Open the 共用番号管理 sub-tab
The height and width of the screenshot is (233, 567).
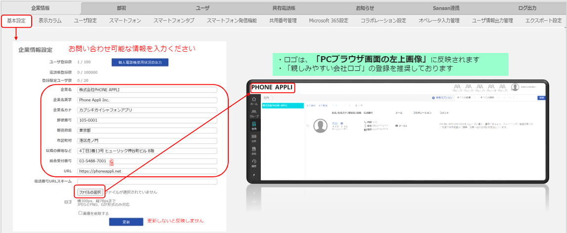coord(283,21)
